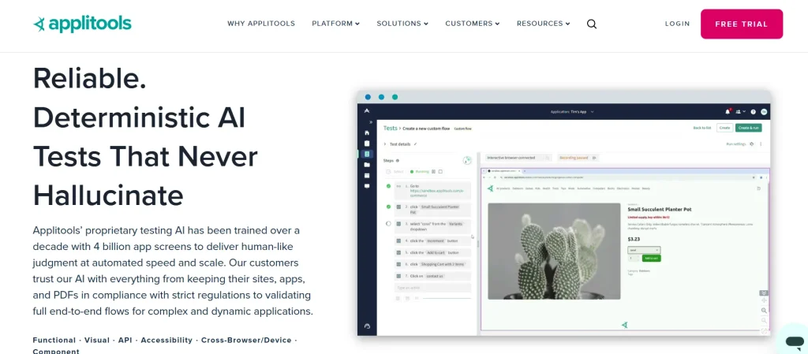Click Small Succulent Planter Pot product title
Screen dimensions: 808x354
tap(659, 210)
